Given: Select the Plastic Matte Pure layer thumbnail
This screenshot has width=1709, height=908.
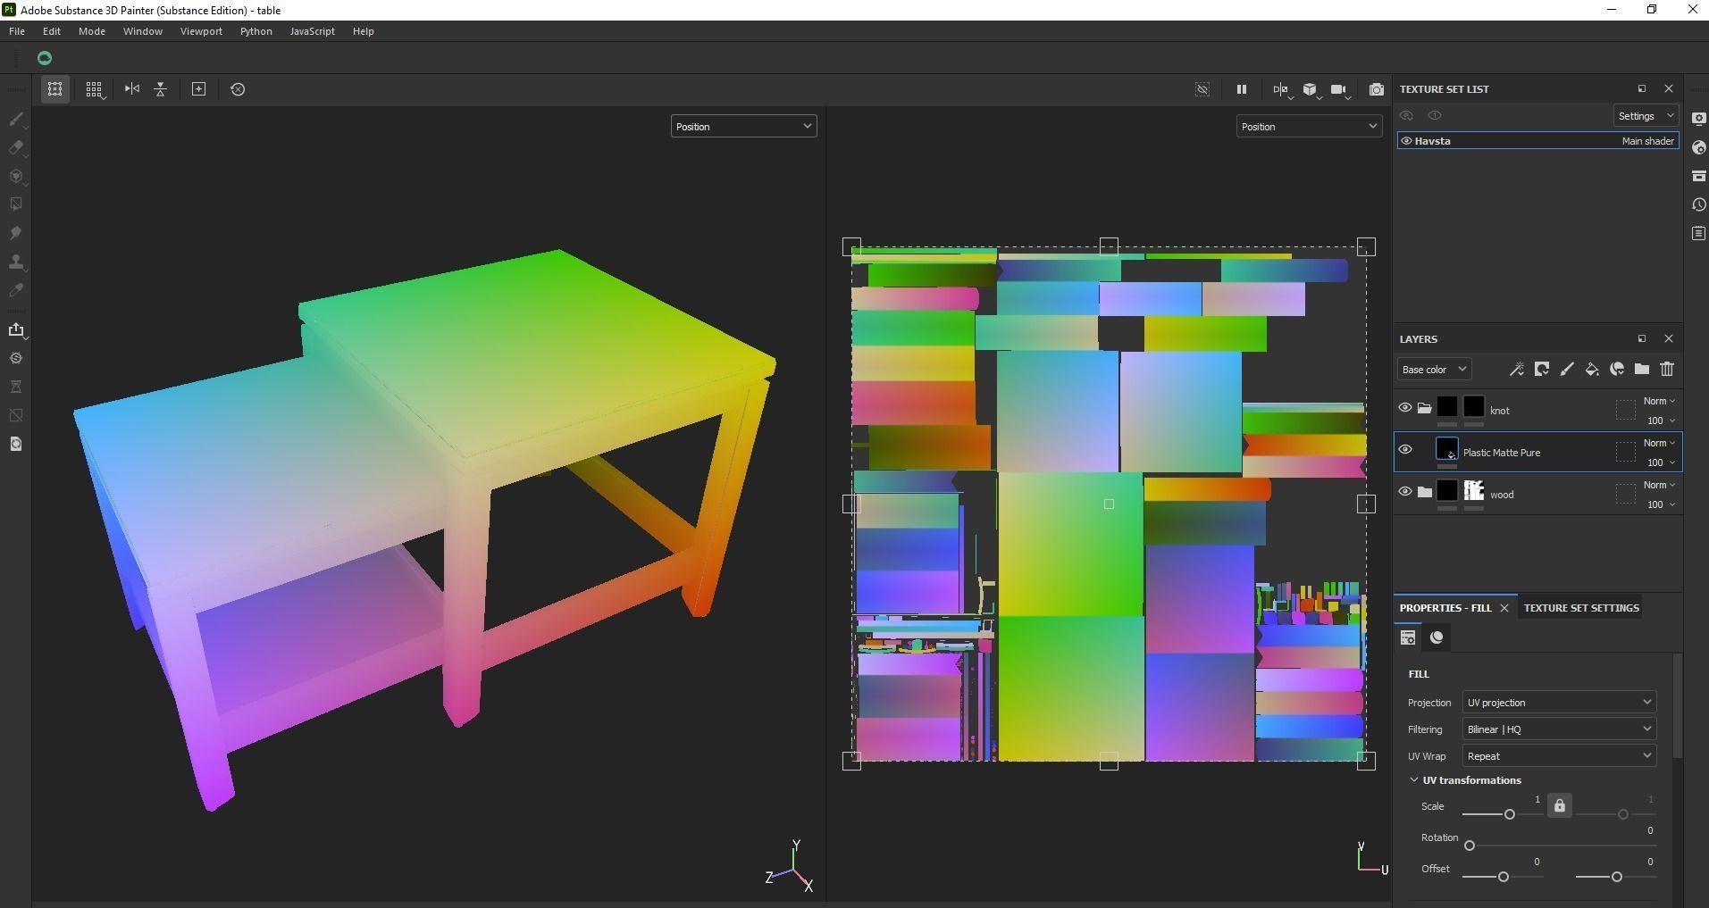Looking at the screenshot, I should click(x=1447, y=449).
